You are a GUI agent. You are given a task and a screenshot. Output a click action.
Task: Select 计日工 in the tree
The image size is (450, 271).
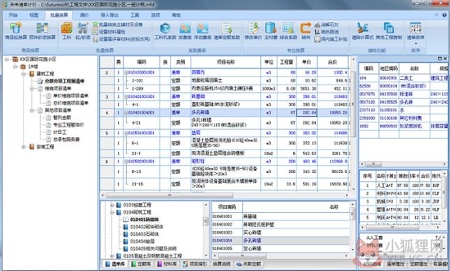pos(59,132)
